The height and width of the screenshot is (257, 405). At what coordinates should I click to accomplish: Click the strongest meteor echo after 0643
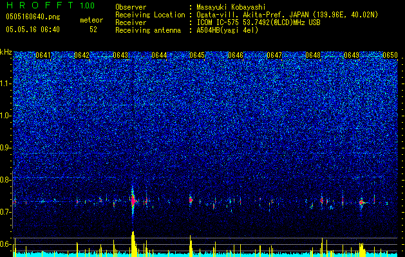[133, 200]
